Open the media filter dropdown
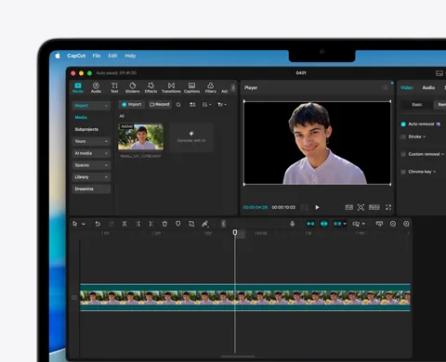This screenshot has width=446, height=362. click(x=222, y=105)
